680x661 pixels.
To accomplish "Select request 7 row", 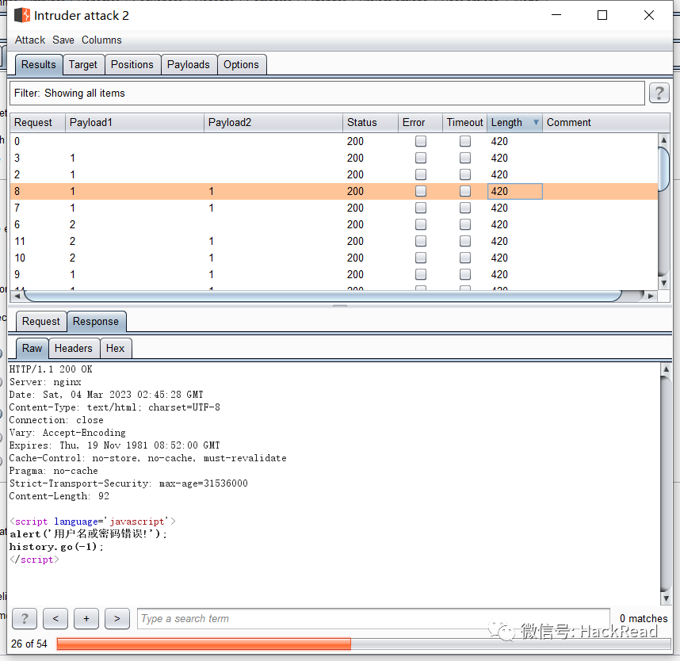I will coord(334,208).
